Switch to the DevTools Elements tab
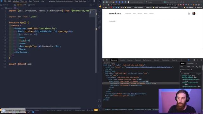This screenshot has width=203, height=114. 114,60
